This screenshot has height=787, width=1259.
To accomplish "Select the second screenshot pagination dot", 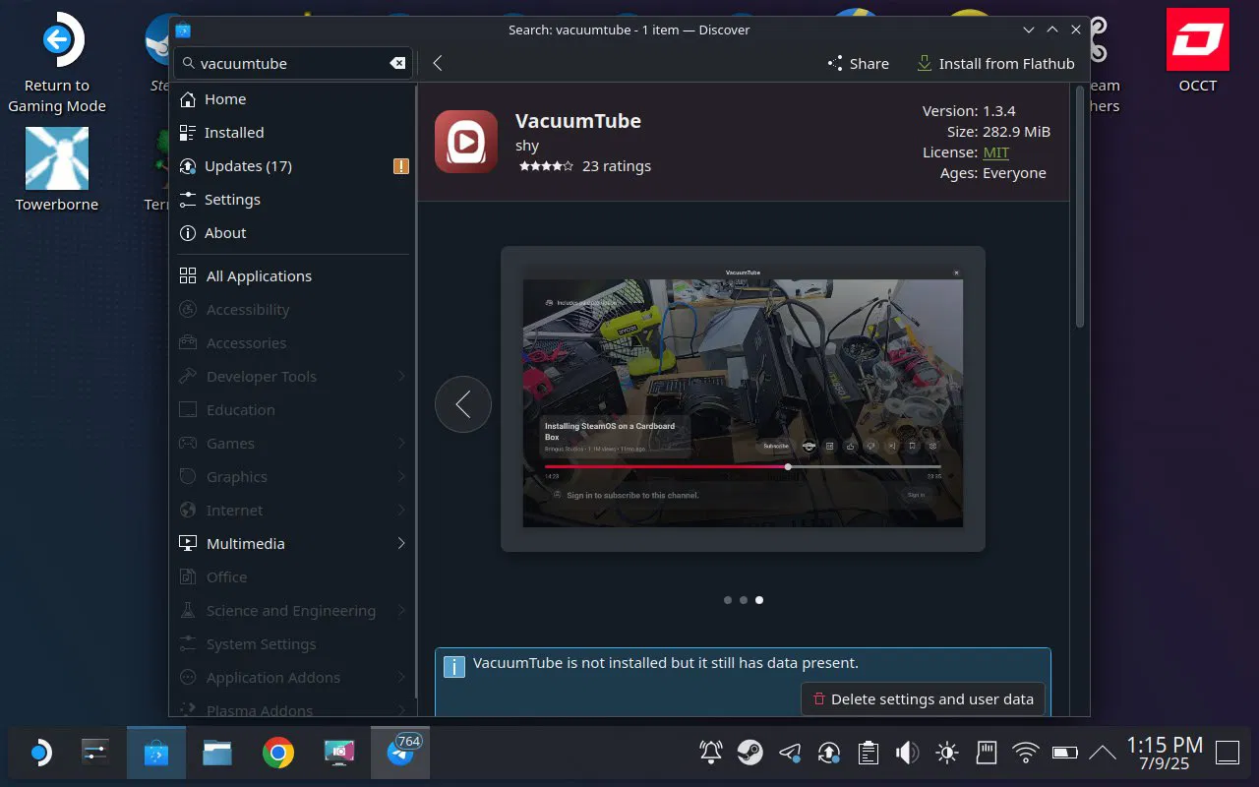I will (x=743, y=599).
